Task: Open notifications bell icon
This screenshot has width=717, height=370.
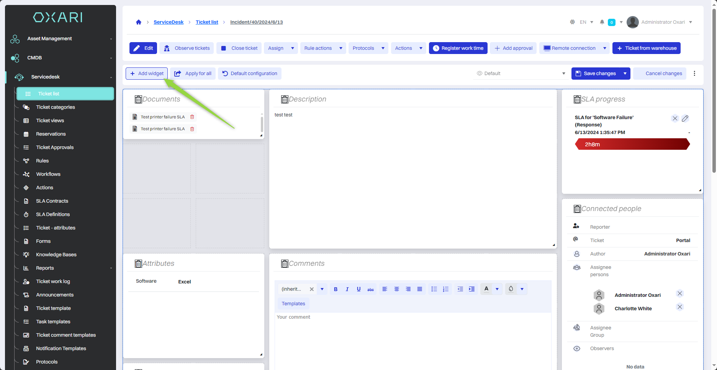Action: [602, 22]
